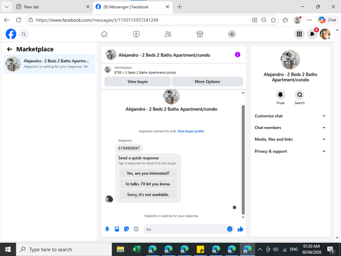The image size is (341, 256).
Task: Open File Explorer from the taskbar
Action: 121,249
